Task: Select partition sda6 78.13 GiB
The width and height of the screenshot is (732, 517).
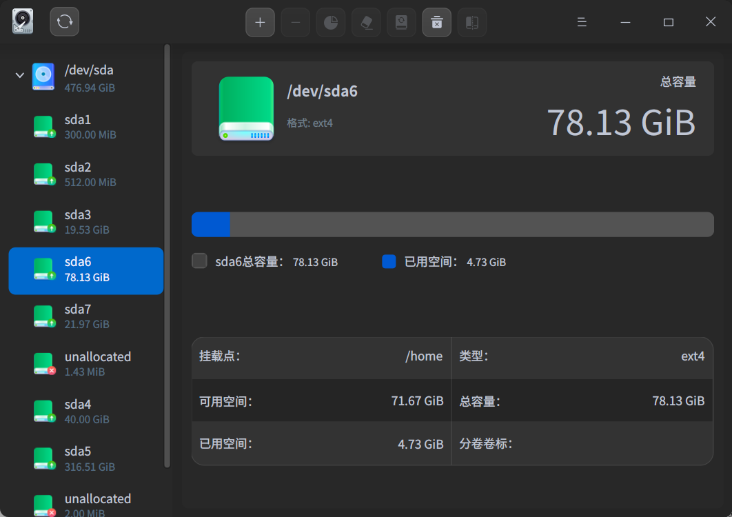Action: click(86, 271)
